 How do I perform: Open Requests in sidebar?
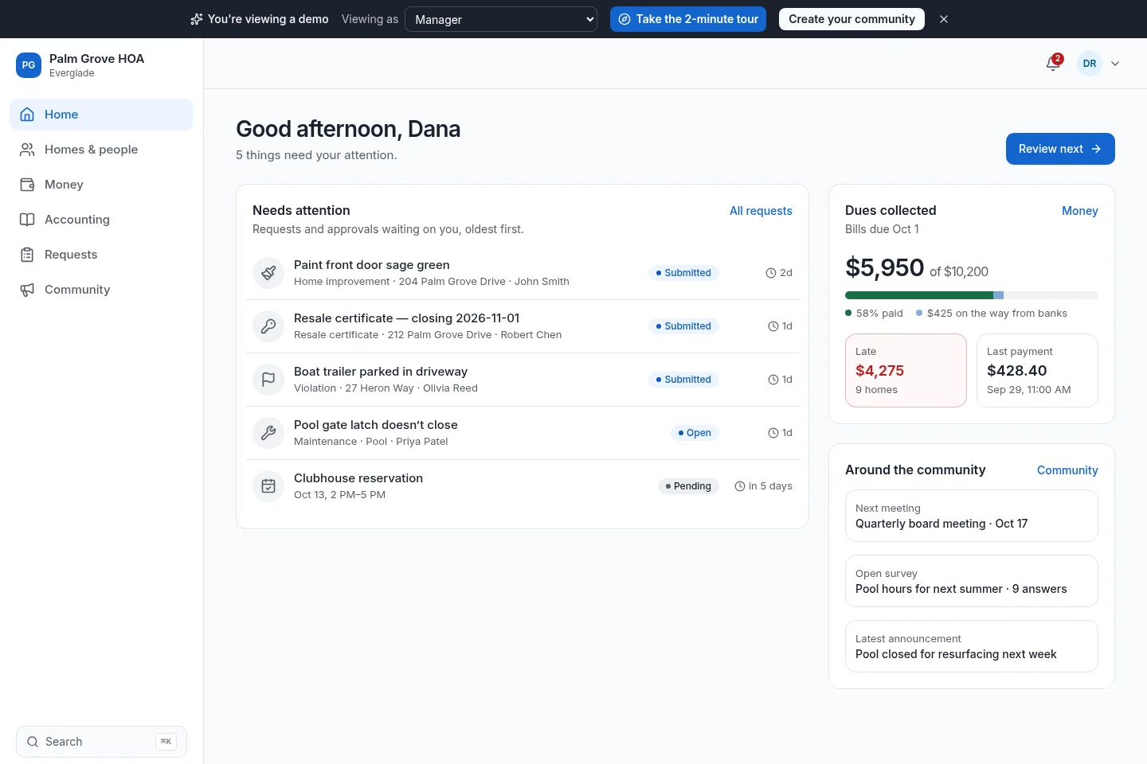[101, 255]
